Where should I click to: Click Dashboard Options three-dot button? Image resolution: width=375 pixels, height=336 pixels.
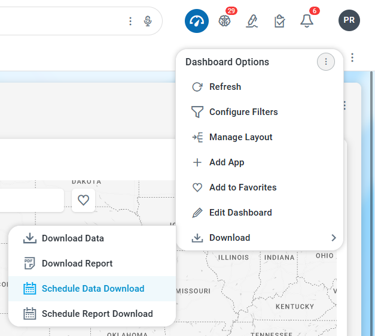[x=326, y=62]
